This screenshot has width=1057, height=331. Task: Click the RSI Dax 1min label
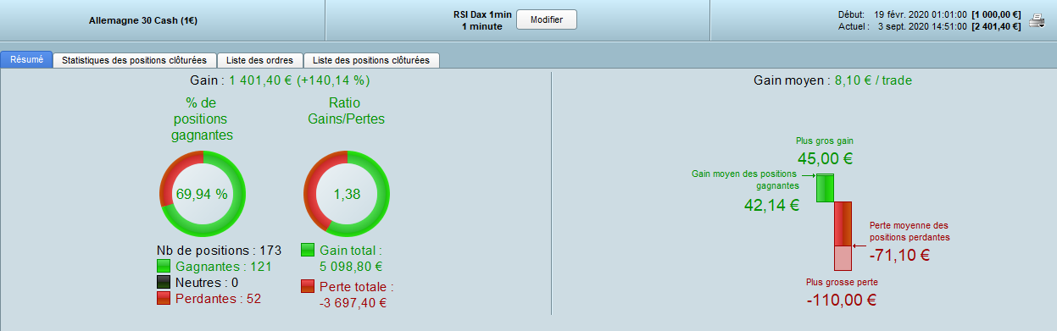click(482, 14)
